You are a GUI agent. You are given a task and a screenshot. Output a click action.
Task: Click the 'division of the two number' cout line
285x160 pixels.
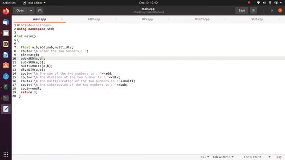[x=70, y=77]
